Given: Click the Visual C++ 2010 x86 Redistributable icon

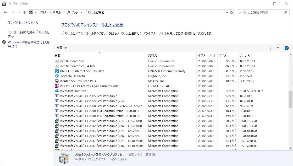Looking at the screenshot, I should click(x=57, y=116).
